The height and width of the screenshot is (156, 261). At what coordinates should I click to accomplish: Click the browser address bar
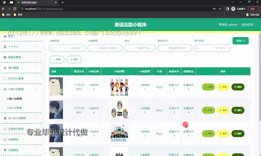click(x=117, y=9)
